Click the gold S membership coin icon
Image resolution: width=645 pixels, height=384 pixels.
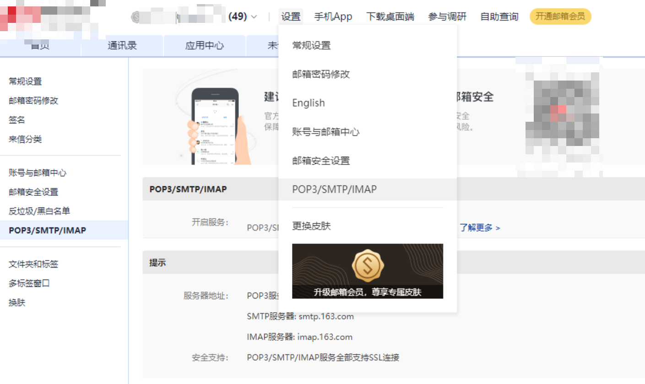tap(368, 265)
